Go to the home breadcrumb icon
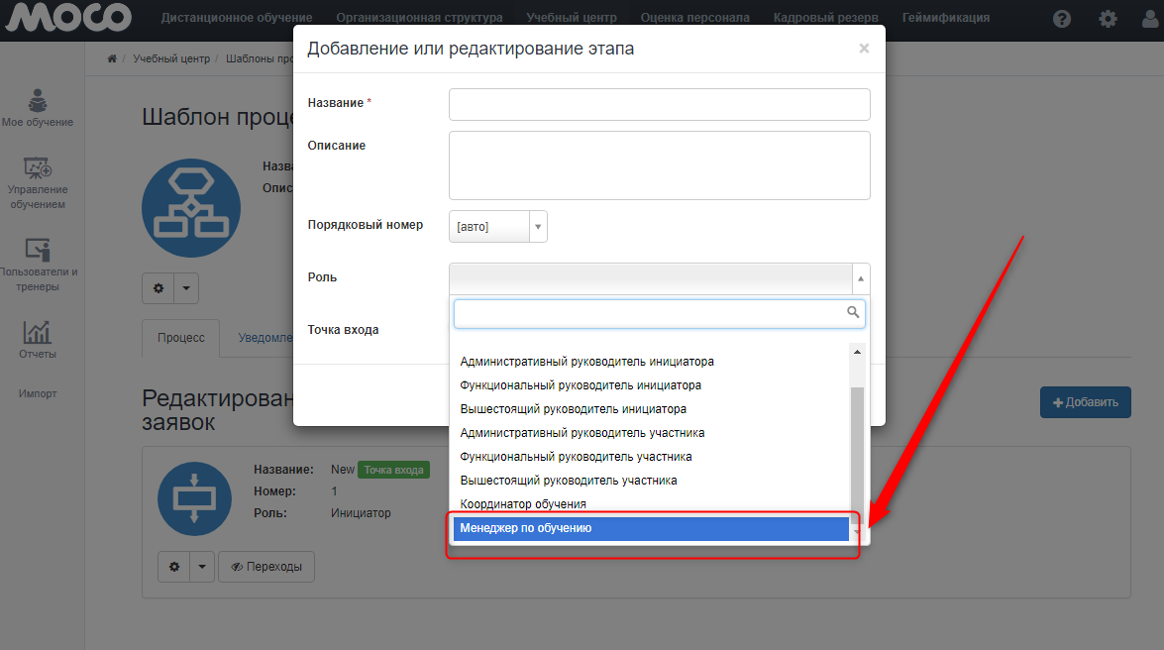 111,58
